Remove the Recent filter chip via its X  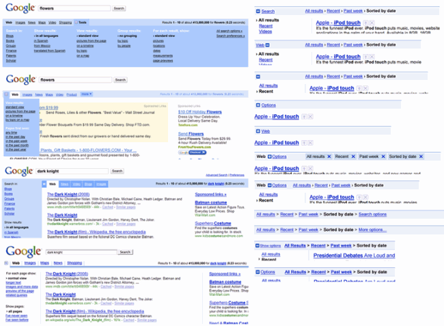(x=353, y=157)
